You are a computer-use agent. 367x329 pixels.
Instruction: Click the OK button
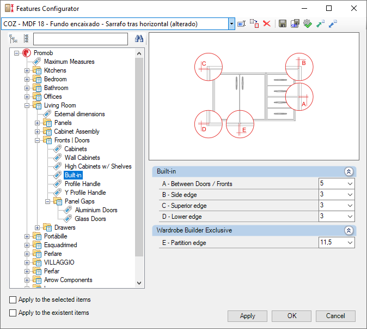[x=292, y=316]
